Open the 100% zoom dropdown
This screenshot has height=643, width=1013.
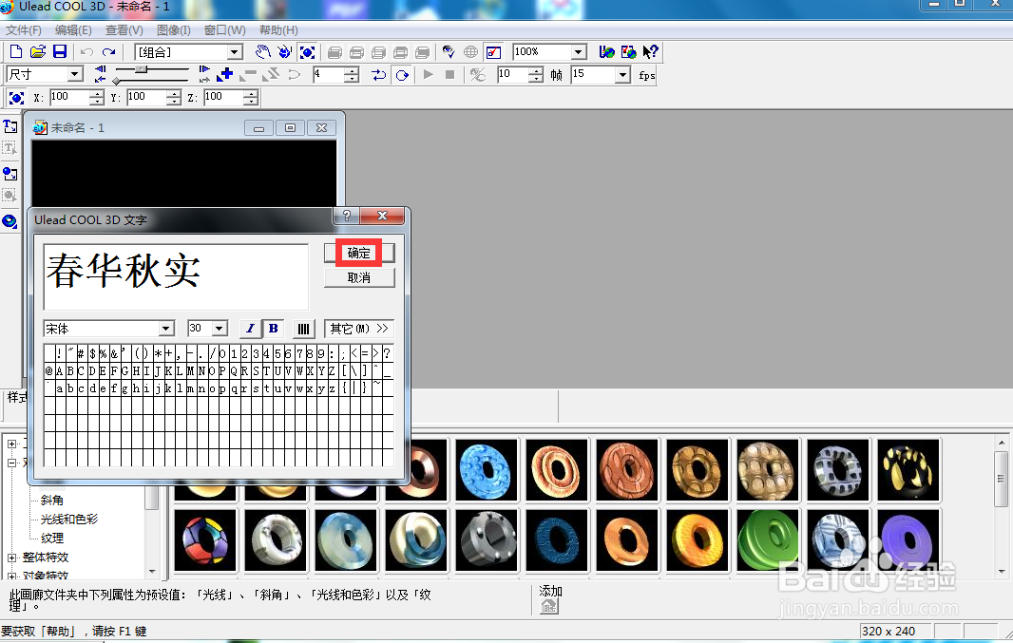click(x=579, y=52)
